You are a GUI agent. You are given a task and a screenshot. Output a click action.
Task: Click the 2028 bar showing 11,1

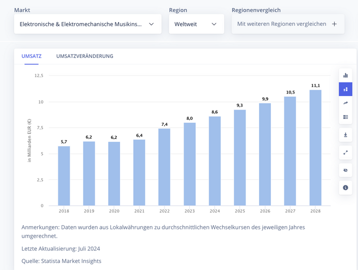coord(315,148)
